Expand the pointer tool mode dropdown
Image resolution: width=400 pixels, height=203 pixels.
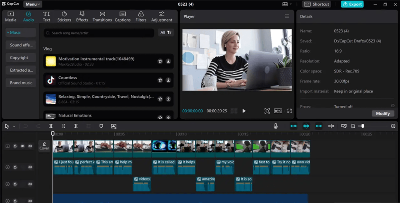[14, 126]
